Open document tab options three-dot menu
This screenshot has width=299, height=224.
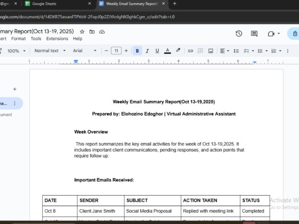click(x=15, y=103)
